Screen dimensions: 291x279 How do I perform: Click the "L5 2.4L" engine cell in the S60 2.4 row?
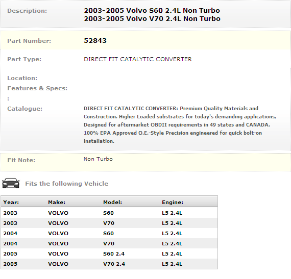click(172, 254)
